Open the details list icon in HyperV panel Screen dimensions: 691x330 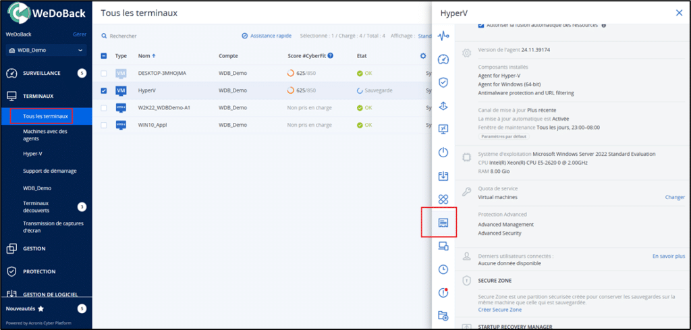[x=443, y=223]
